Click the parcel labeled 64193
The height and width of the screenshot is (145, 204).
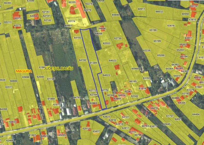77,38
